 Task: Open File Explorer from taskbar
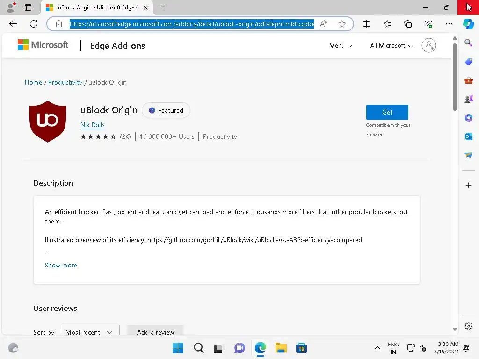tap(281, 348)
